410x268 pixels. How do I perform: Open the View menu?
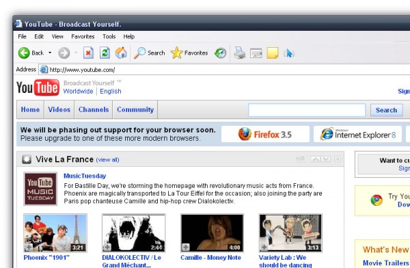click(57, 36)
